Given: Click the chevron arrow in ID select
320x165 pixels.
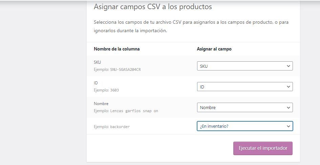Looking at the screenshot, I should pyautogui.click(x=289, y=87).
